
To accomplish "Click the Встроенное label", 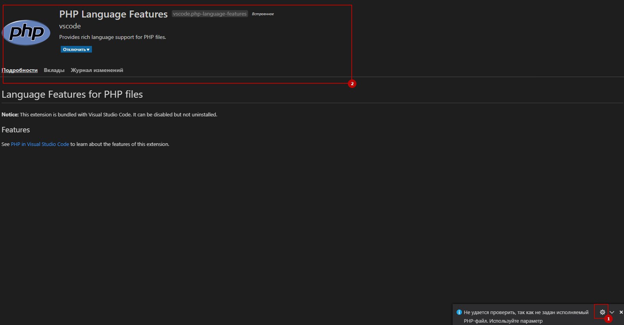I will pos(263,14).
